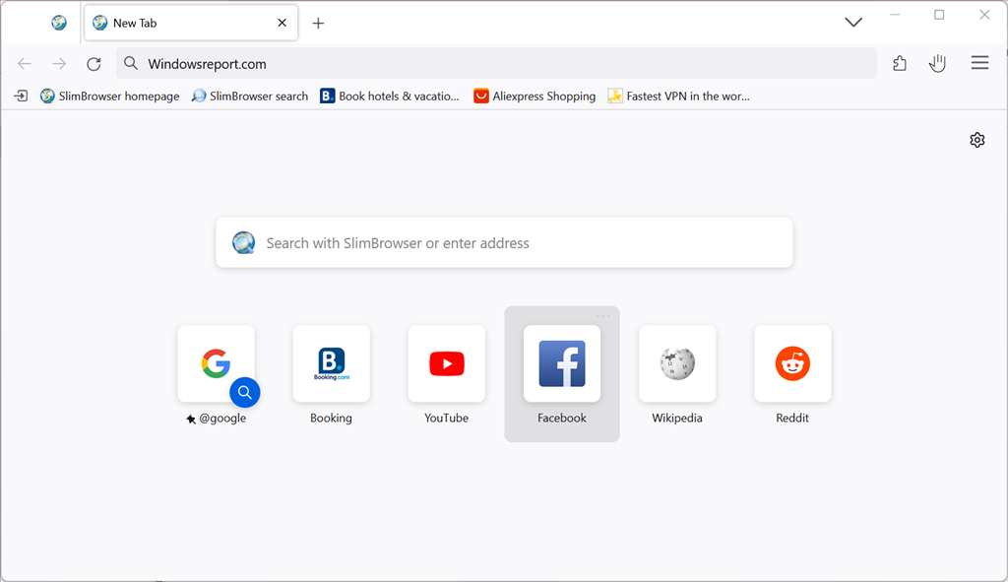
Task: Click the YouTube label text
Action: 446,418
